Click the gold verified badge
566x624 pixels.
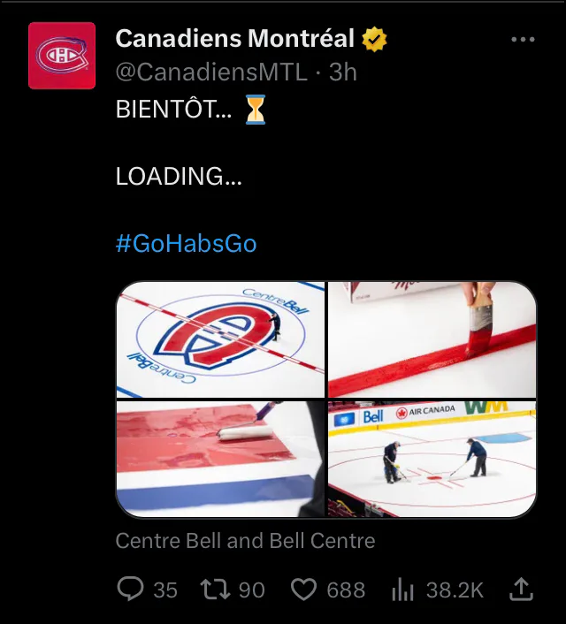tap(373, 39)
